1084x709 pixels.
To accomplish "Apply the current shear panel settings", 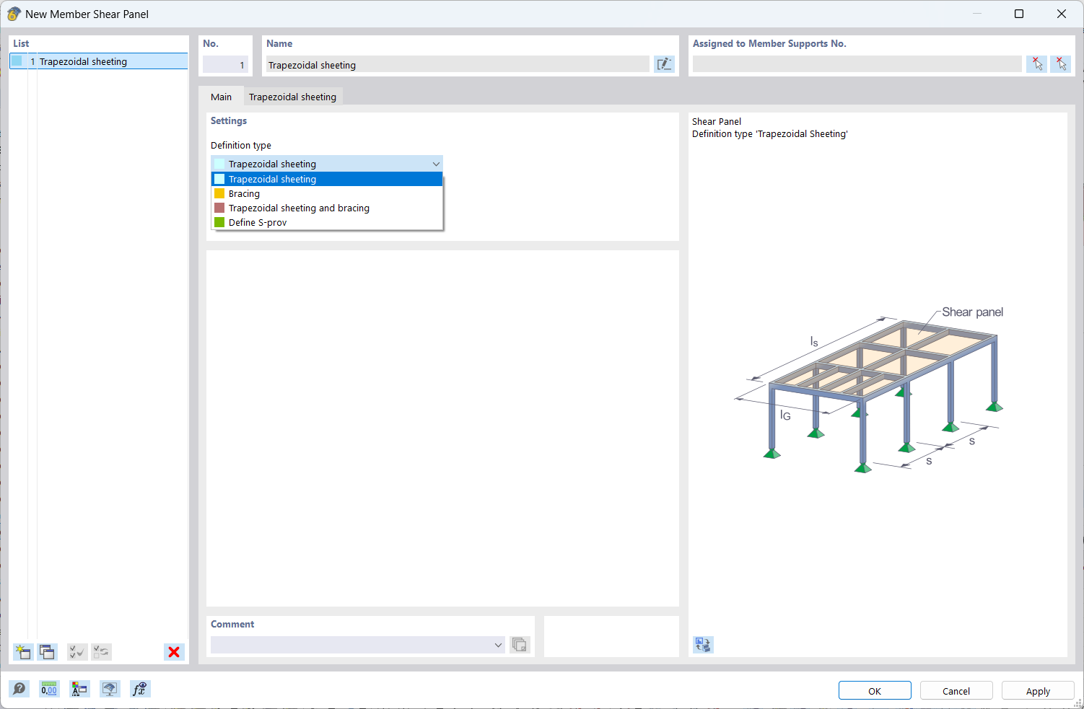I will click(x=1037, y=690).
